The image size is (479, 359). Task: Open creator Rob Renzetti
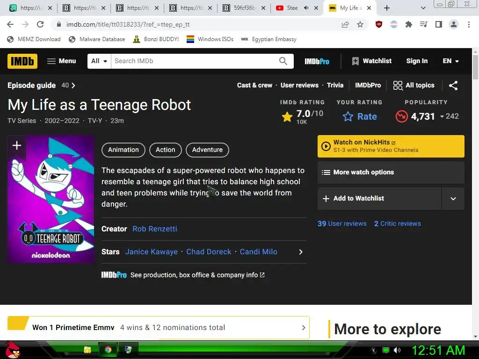pos(155,229)
